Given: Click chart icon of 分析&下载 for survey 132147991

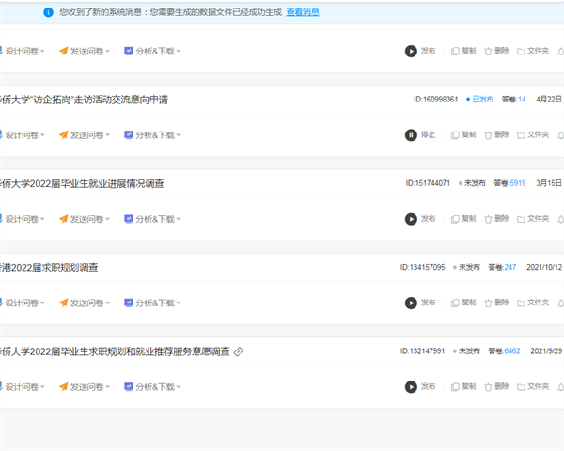Looking at the screenshot, I should (x=129, y=386).
